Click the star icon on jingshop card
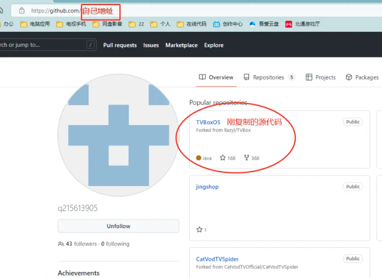382x278 pixels. [x=199, y=230]
